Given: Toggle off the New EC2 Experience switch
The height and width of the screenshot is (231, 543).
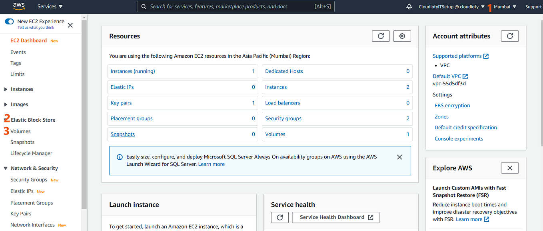Looking at the screenshot, I should point(9,22).
